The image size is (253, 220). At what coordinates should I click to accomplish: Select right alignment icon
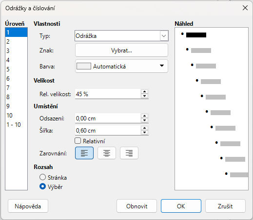pyautogui.click(x=129, y=153)
